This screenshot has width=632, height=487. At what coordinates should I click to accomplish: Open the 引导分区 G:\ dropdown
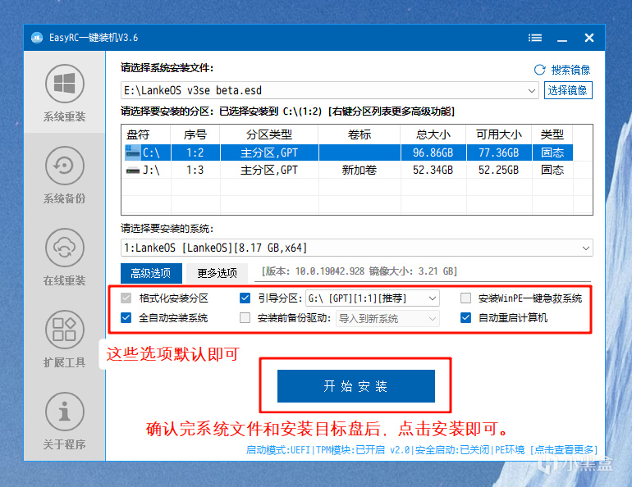tap(433, 298)
